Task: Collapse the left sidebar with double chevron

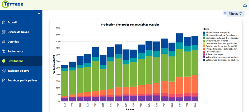Action: (39, 13)
